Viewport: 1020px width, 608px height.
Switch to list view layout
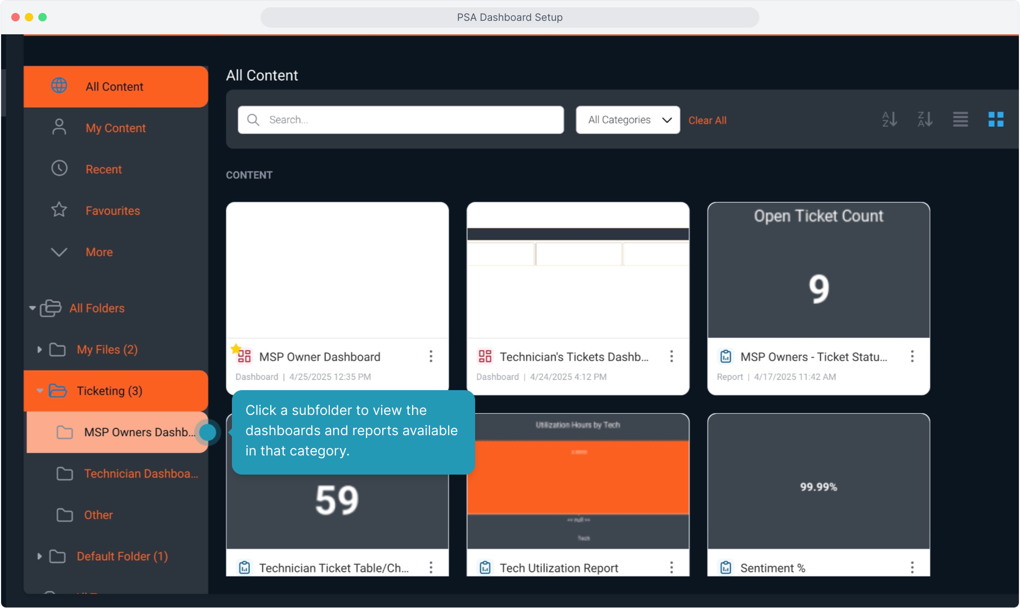[x=960, y=119]
